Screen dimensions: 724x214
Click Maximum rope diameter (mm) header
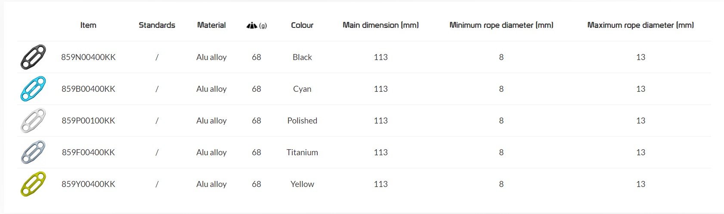click(x=640, y=25)
